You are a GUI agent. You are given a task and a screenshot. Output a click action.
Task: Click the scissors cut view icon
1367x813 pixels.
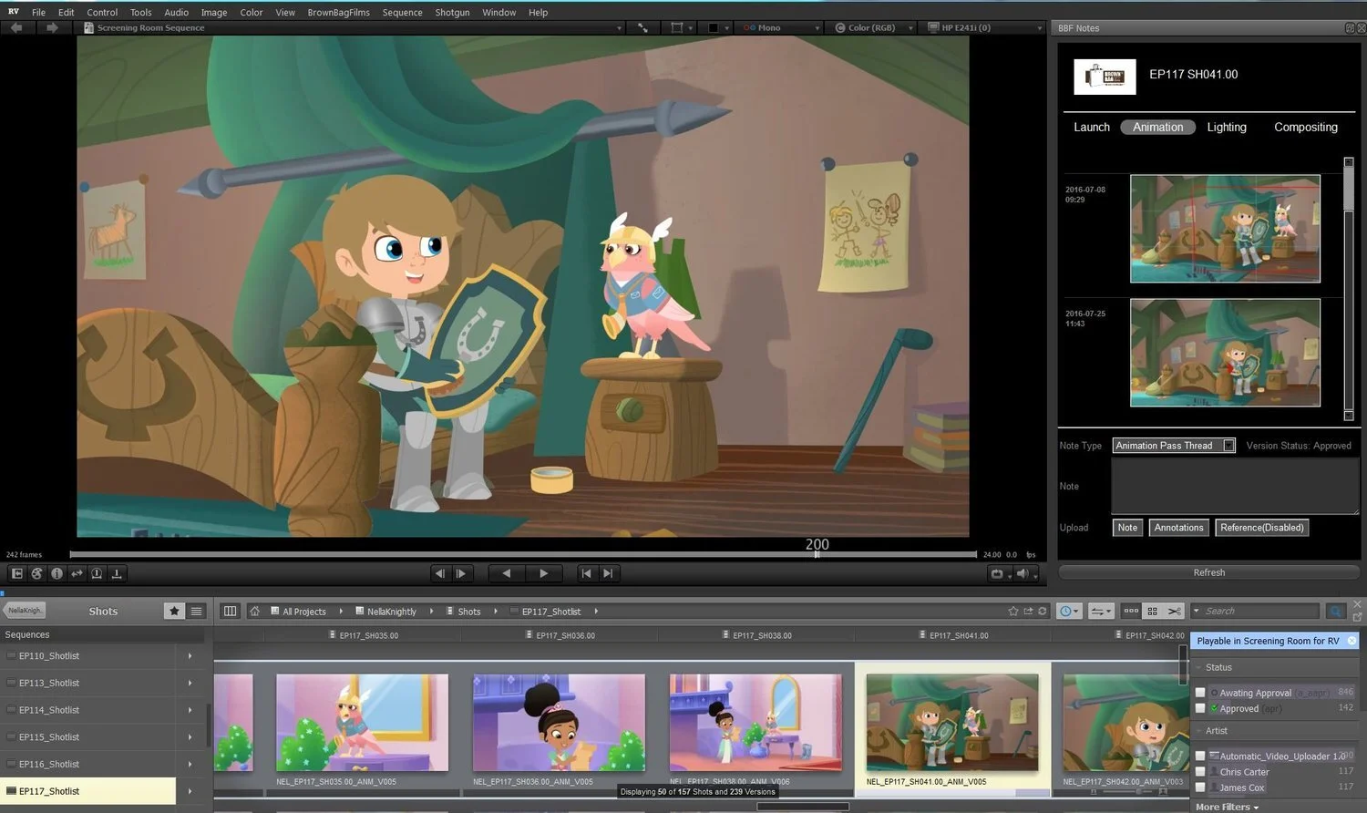(1175, 612)
